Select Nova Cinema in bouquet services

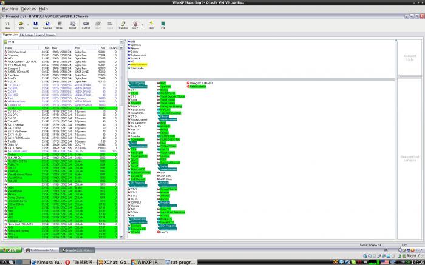tap(138, 110)
